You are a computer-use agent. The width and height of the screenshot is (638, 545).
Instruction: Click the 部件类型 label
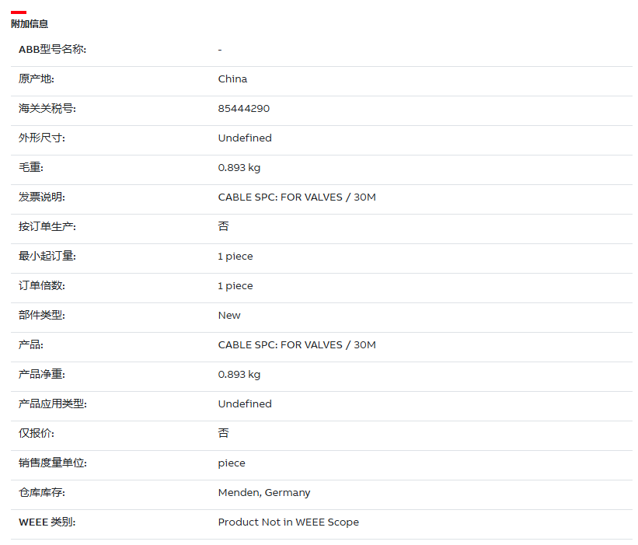click(x=42, y=315)
